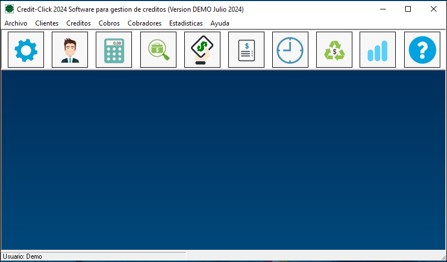Select the Cobradores menu
Screen dimensions: 447x262
pos(144,23)
